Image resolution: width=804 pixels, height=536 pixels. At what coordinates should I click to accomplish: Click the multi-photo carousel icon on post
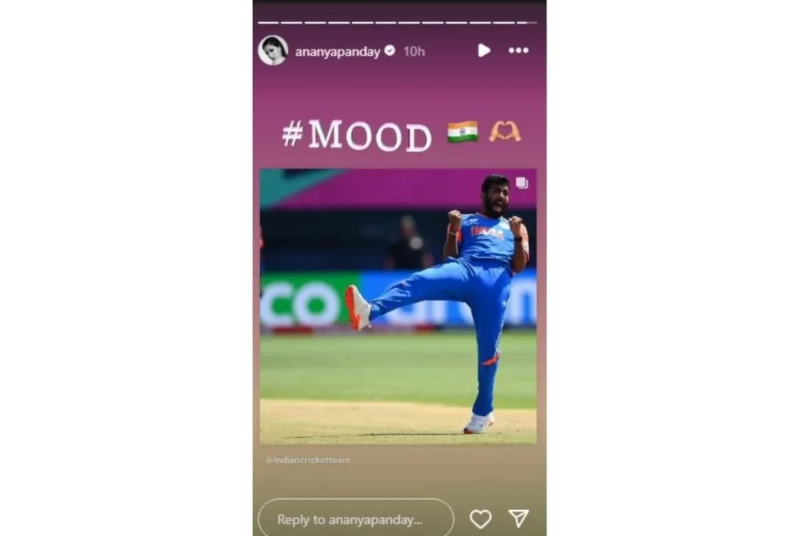521,183
